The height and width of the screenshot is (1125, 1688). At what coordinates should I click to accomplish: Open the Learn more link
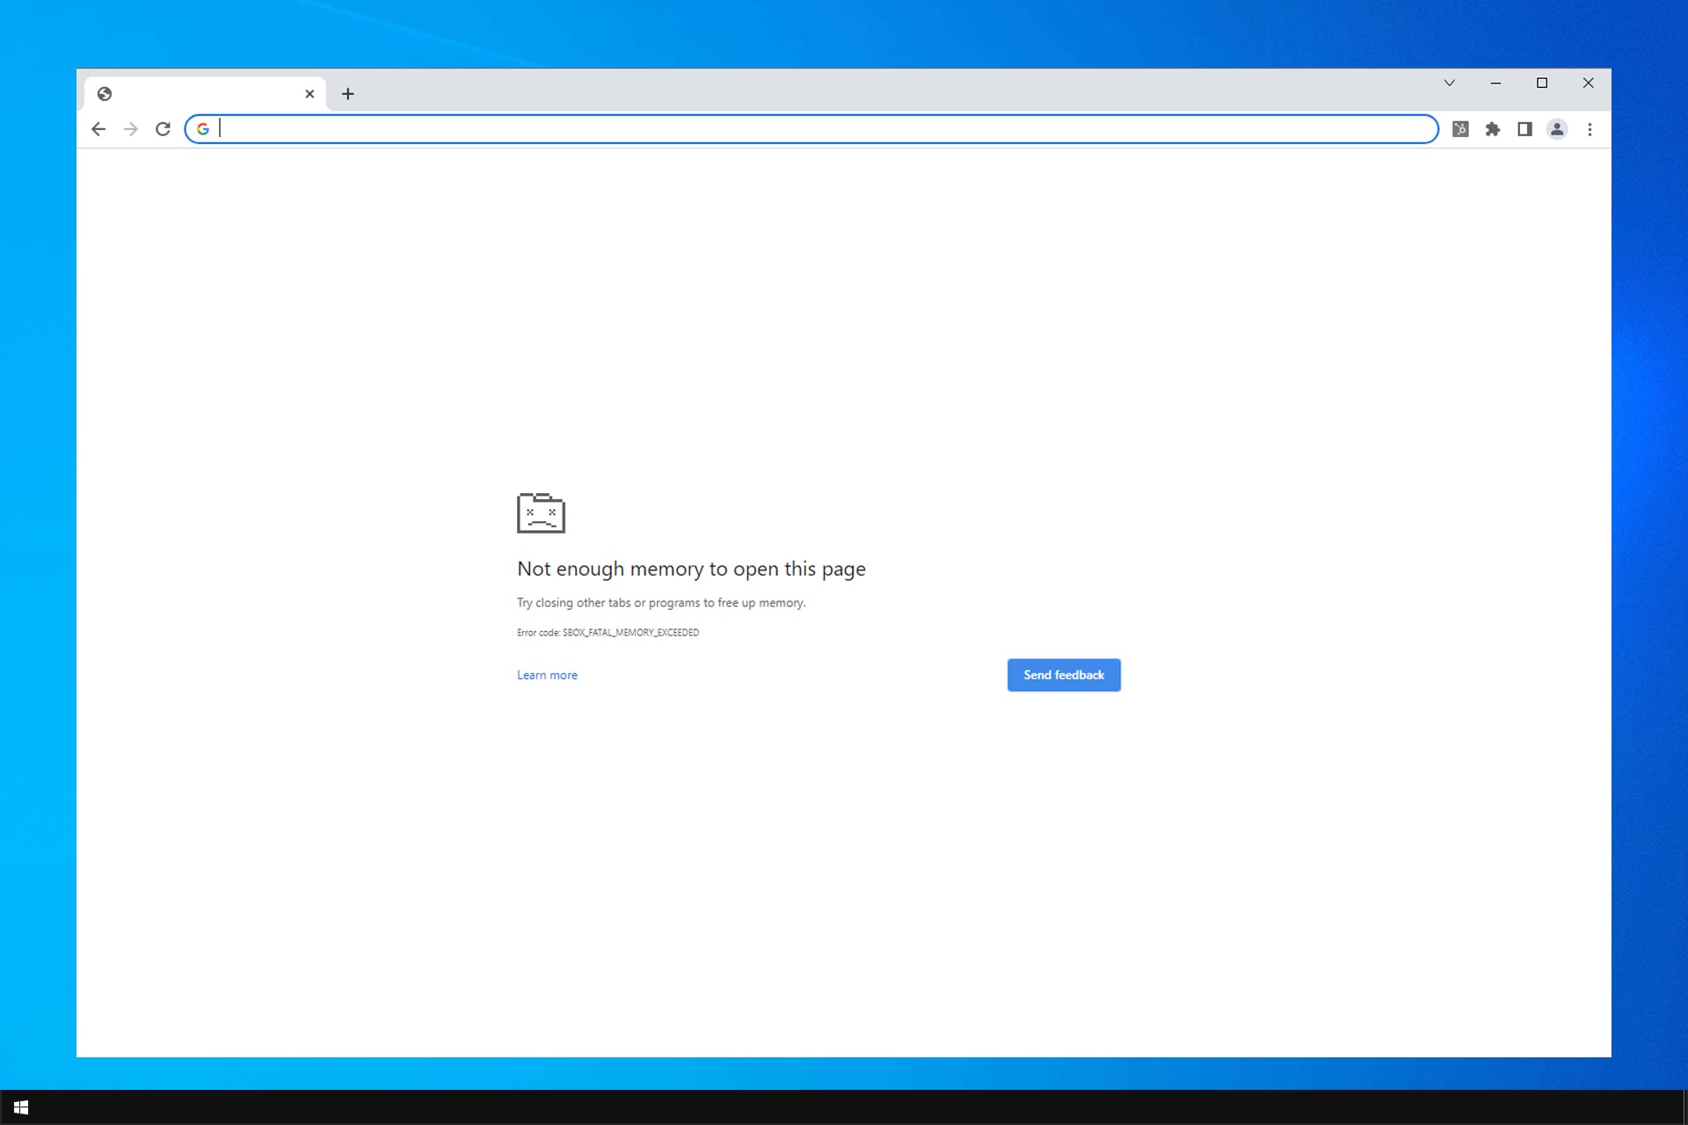pos(547,675)
